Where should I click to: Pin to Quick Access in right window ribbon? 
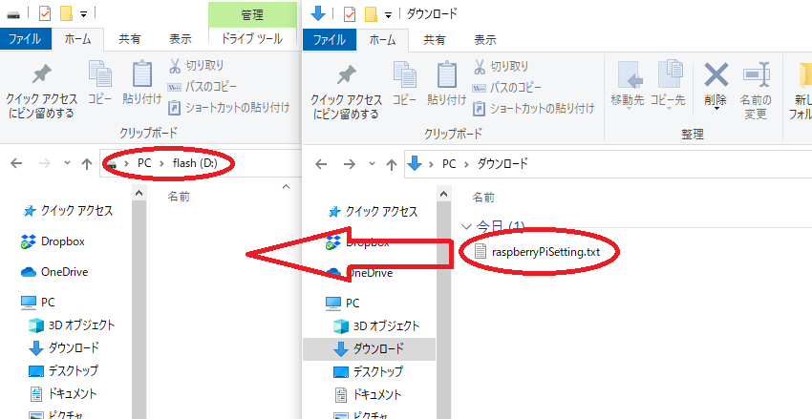346,88
